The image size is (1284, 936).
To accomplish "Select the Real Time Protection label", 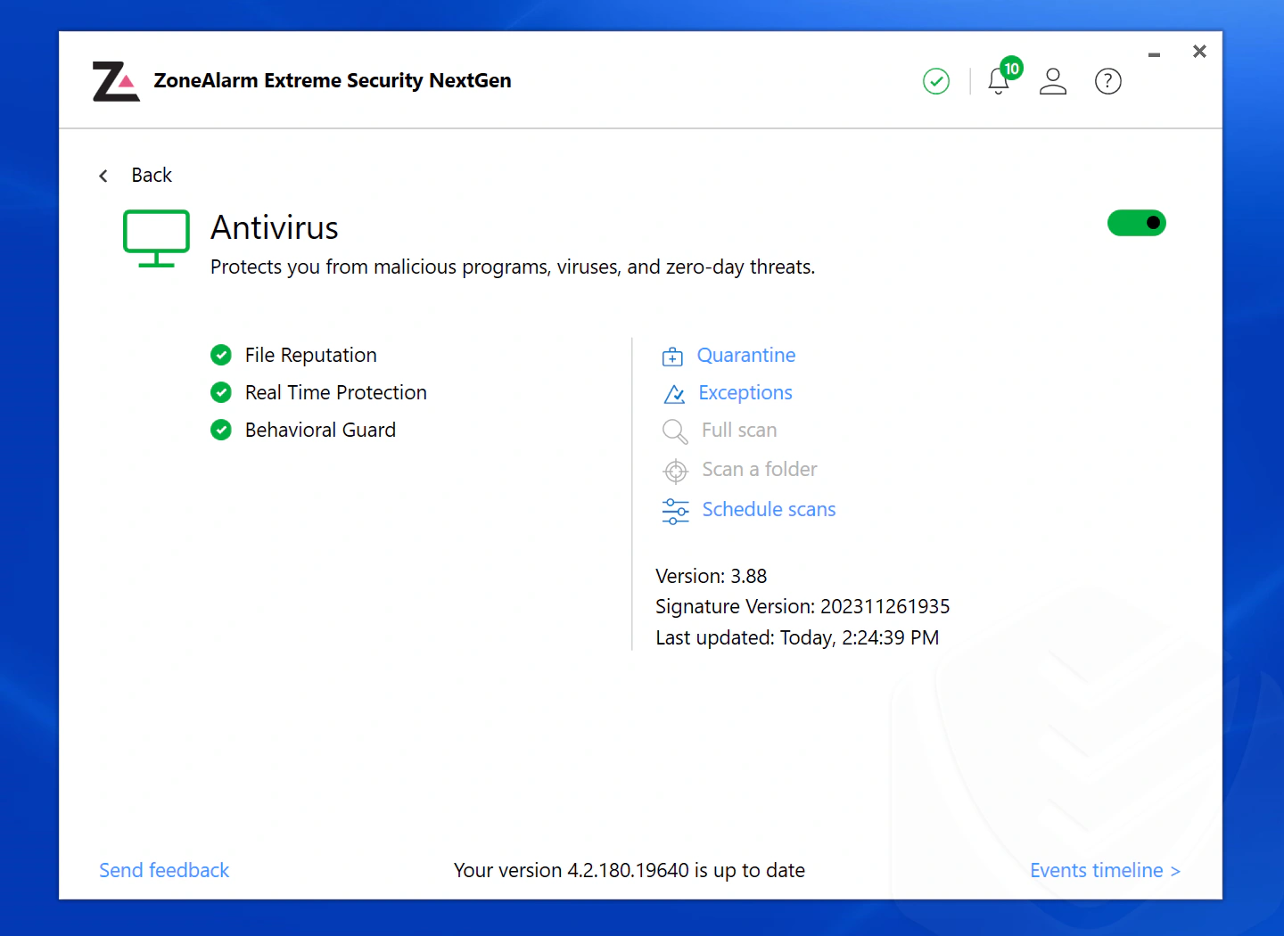I will (x=336, y=393).
